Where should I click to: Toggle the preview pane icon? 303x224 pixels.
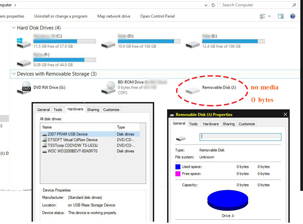tap(281, 16)
